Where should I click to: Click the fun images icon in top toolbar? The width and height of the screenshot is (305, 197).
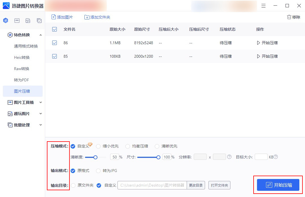click(x=28, y=20)
